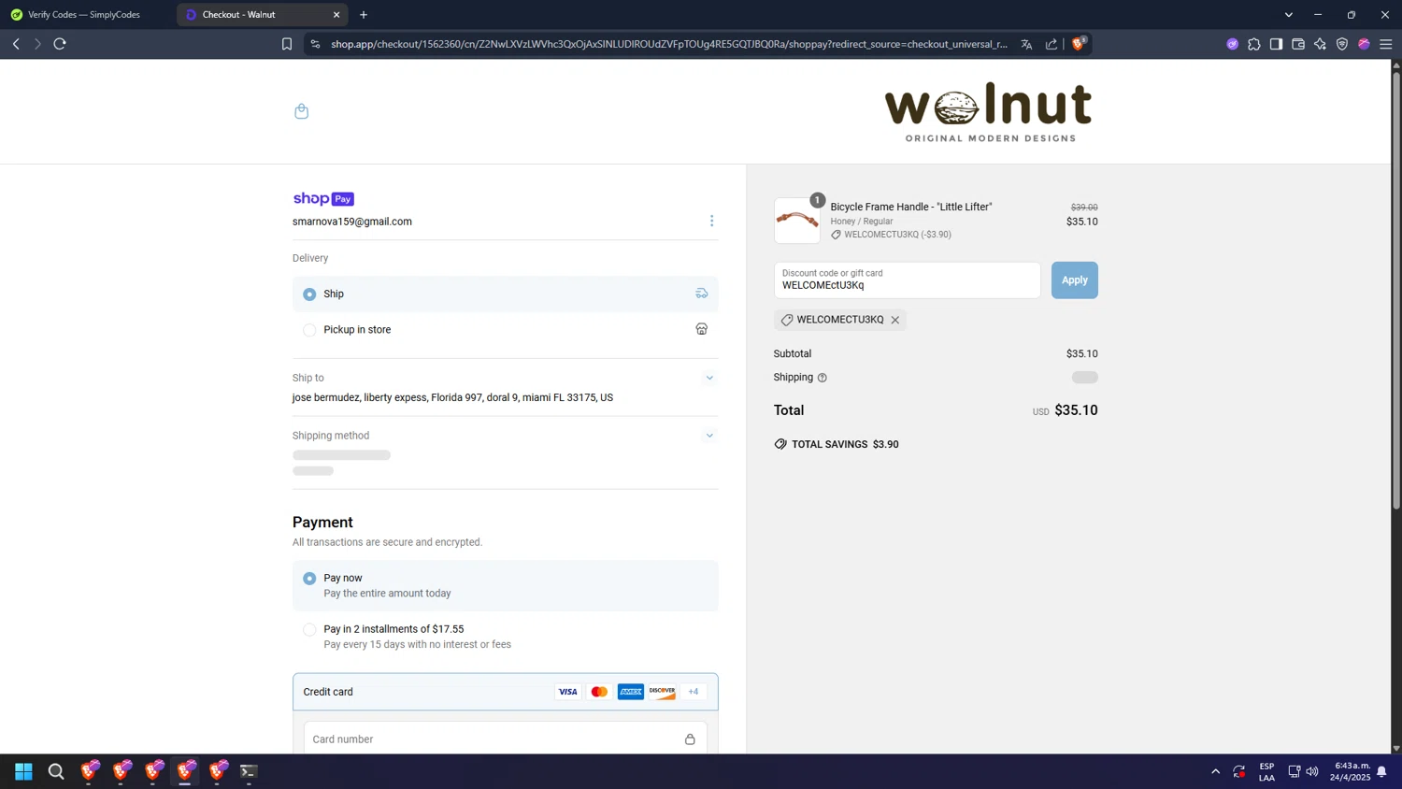
Task: Expand the Ship to address section
Action: tap(709, 378)
